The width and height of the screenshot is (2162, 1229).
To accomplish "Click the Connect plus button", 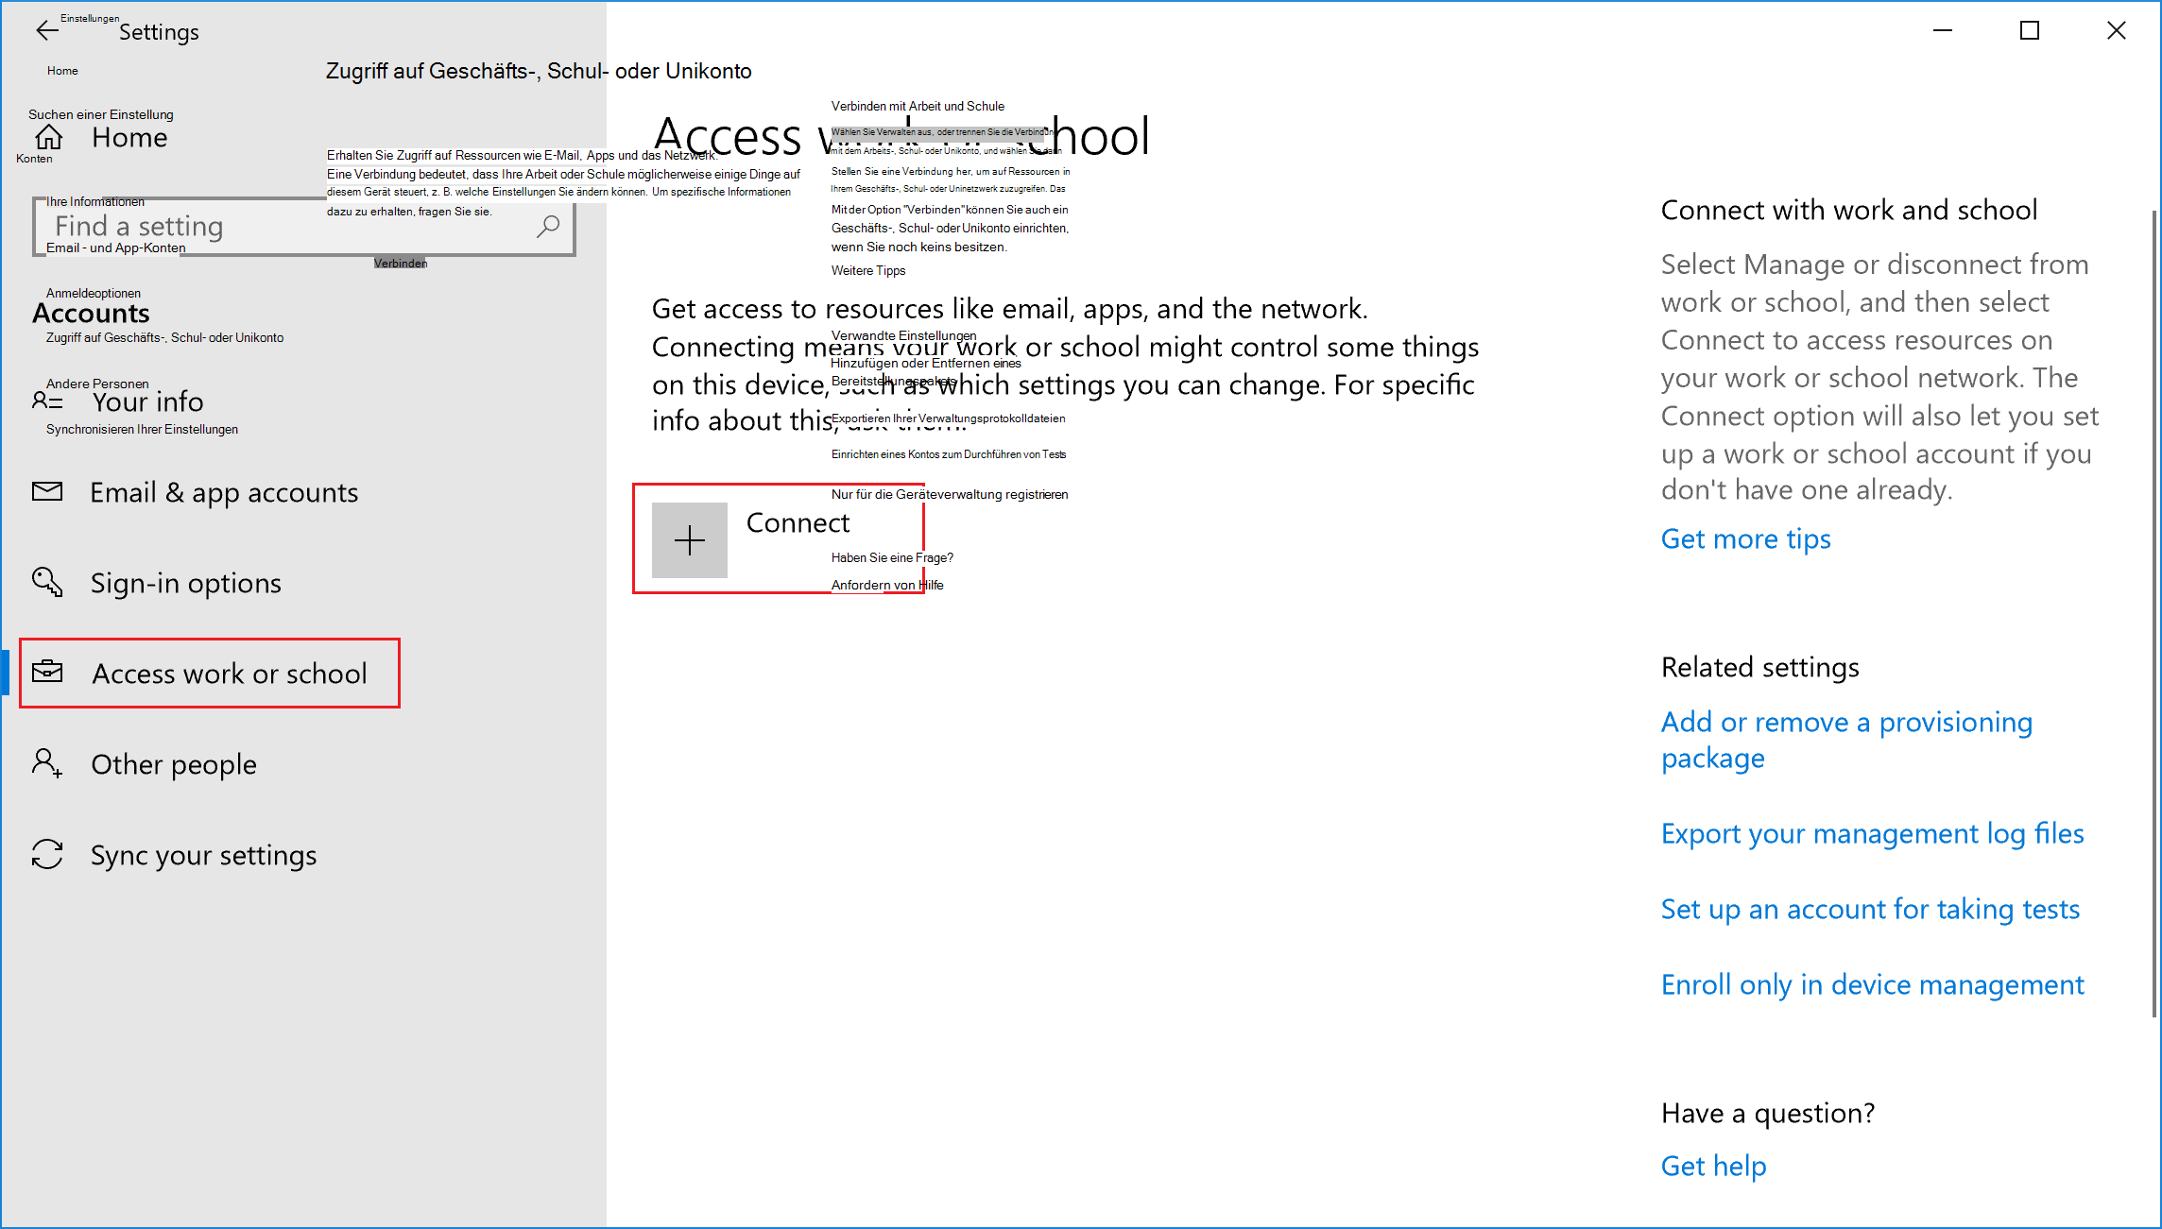I will (x=688, y=540).
